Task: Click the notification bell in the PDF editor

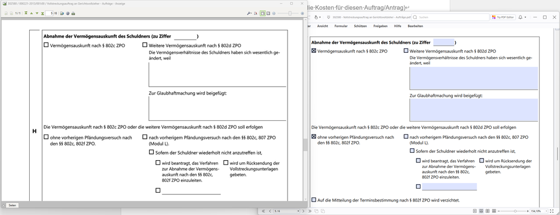Action: [x=520, y=17]
